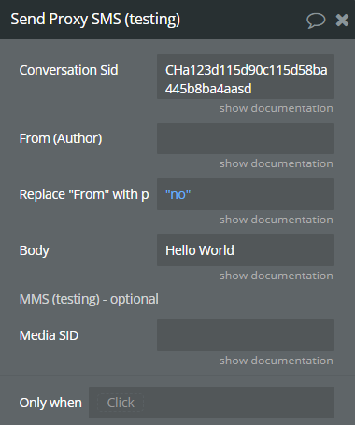
Task: Click the empty From (Author) field
Action: tap(245, 138)
